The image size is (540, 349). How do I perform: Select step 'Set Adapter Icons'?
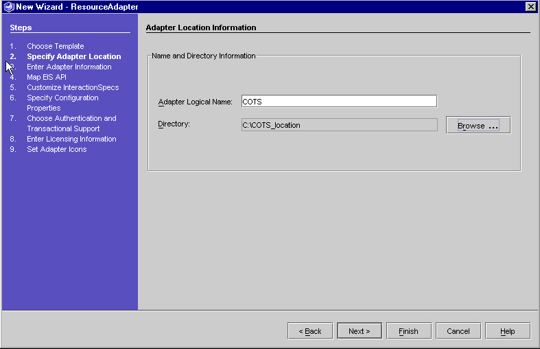click(x=57, y=149)
